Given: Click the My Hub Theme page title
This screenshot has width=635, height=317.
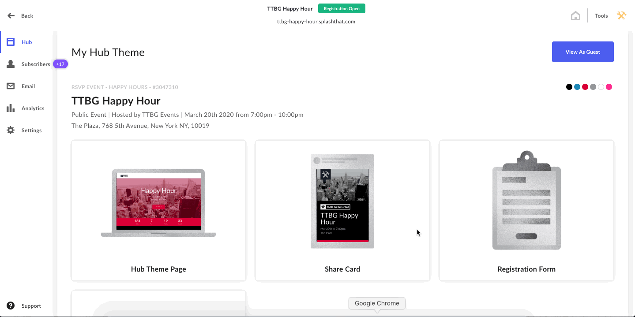Looking at the screenshot, I should click(108, 52).
